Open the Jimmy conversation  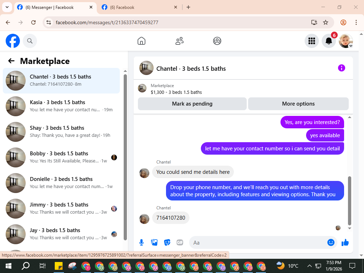(x=61, y=208)
